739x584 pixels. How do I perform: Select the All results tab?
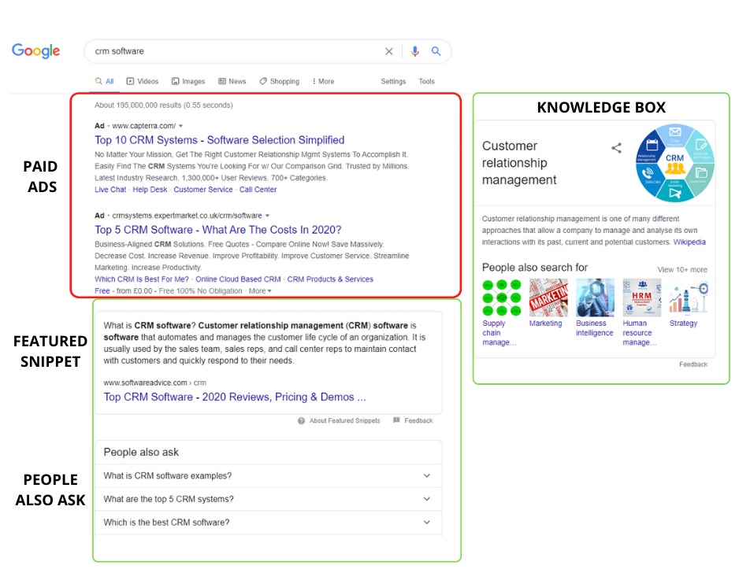coord(105,82)
